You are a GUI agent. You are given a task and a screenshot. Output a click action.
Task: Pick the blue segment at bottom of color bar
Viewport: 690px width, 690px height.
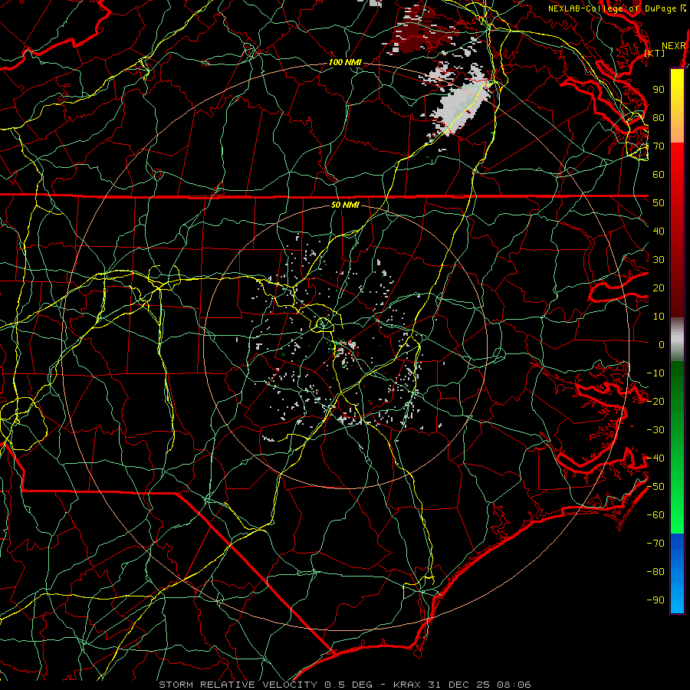click(x=677, y=573)
